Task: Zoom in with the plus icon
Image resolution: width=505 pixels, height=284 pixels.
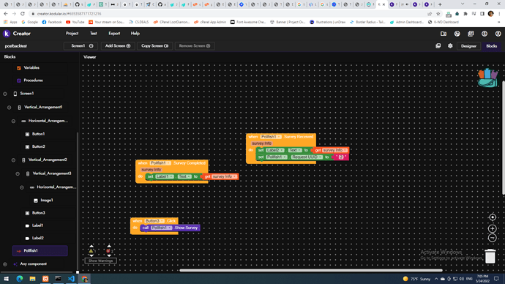Action: (492, 228)
